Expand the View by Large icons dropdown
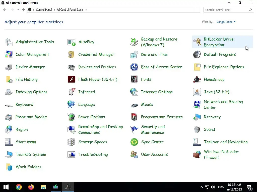Screen dimensions: 257x192 [226, 22]
